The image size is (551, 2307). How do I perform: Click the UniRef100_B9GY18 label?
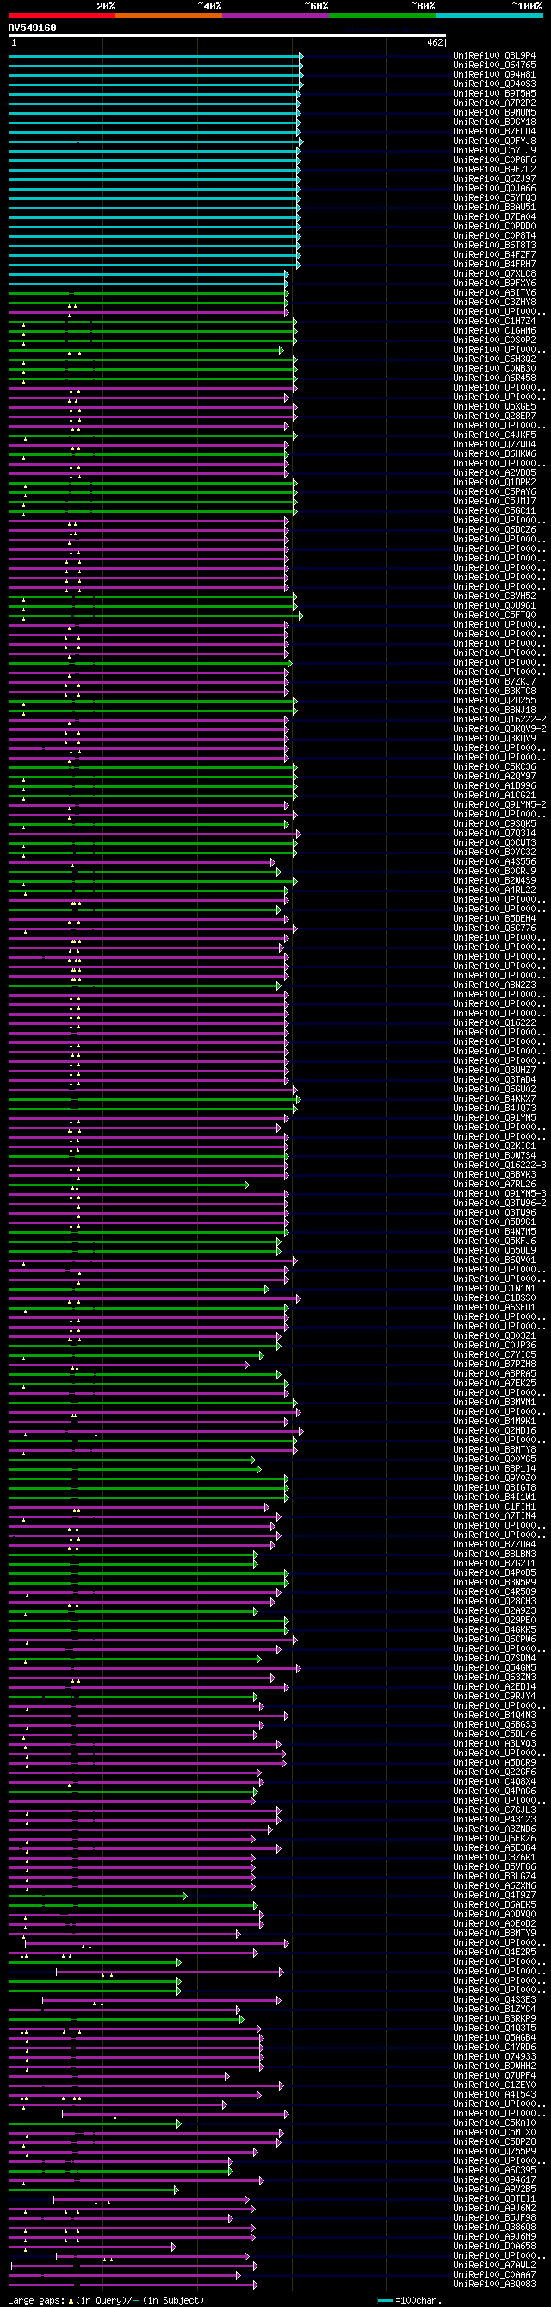click(495, 122)
